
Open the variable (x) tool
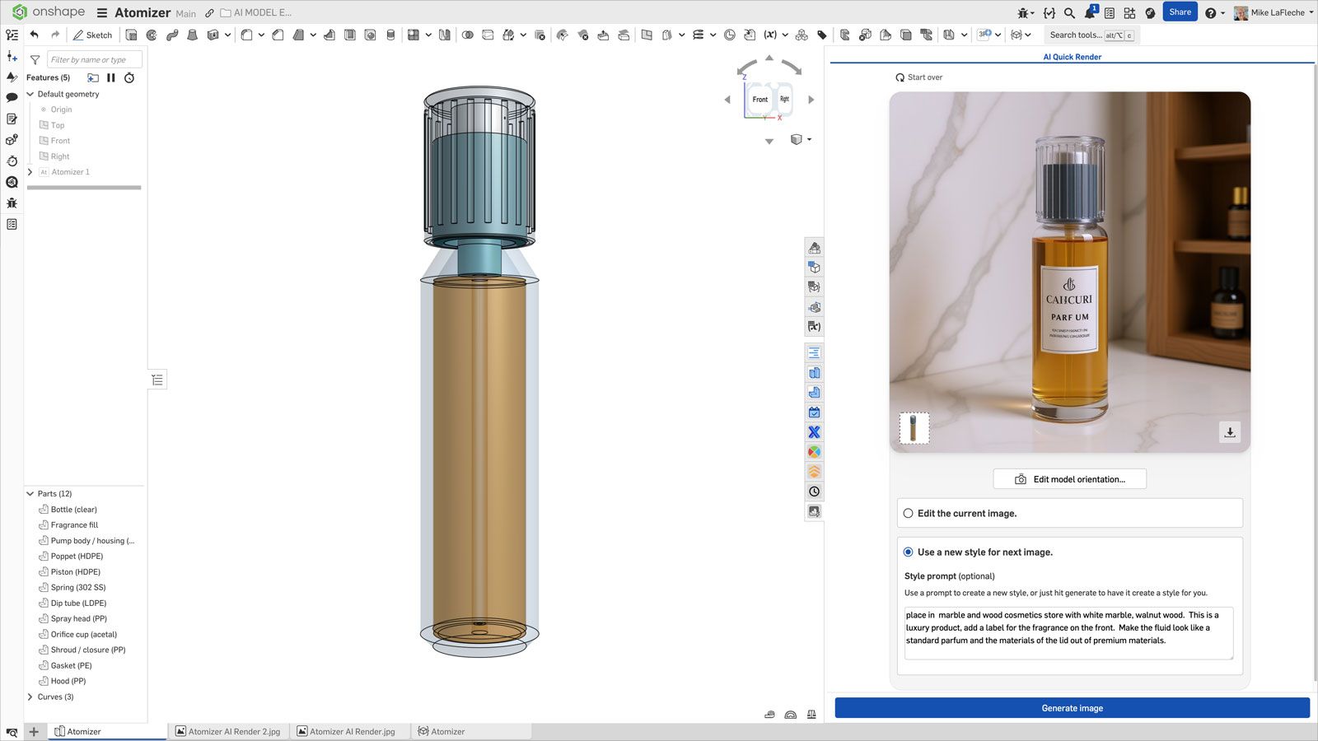pyautogui.click(x=770, y=35)
